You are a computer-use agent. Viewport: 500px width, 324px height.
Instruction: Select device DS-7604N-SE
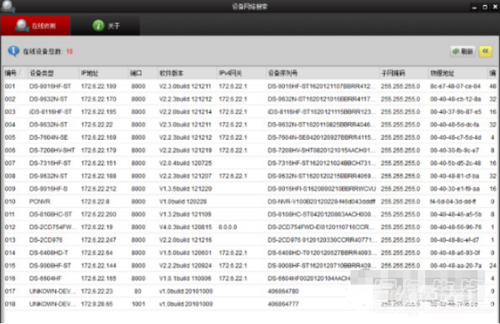tap(49, 137)
